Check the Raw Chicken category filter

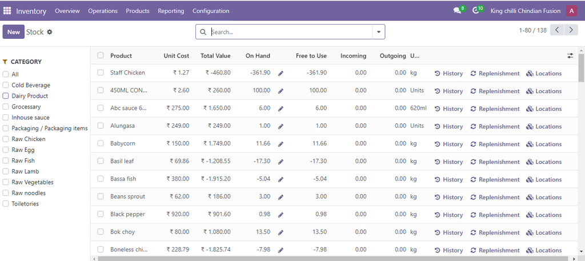click(5, 139)
